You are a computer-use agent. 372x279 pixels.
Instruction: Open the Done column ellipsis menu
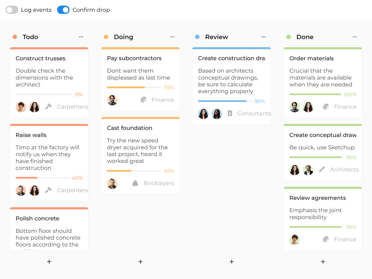(355, 37)
